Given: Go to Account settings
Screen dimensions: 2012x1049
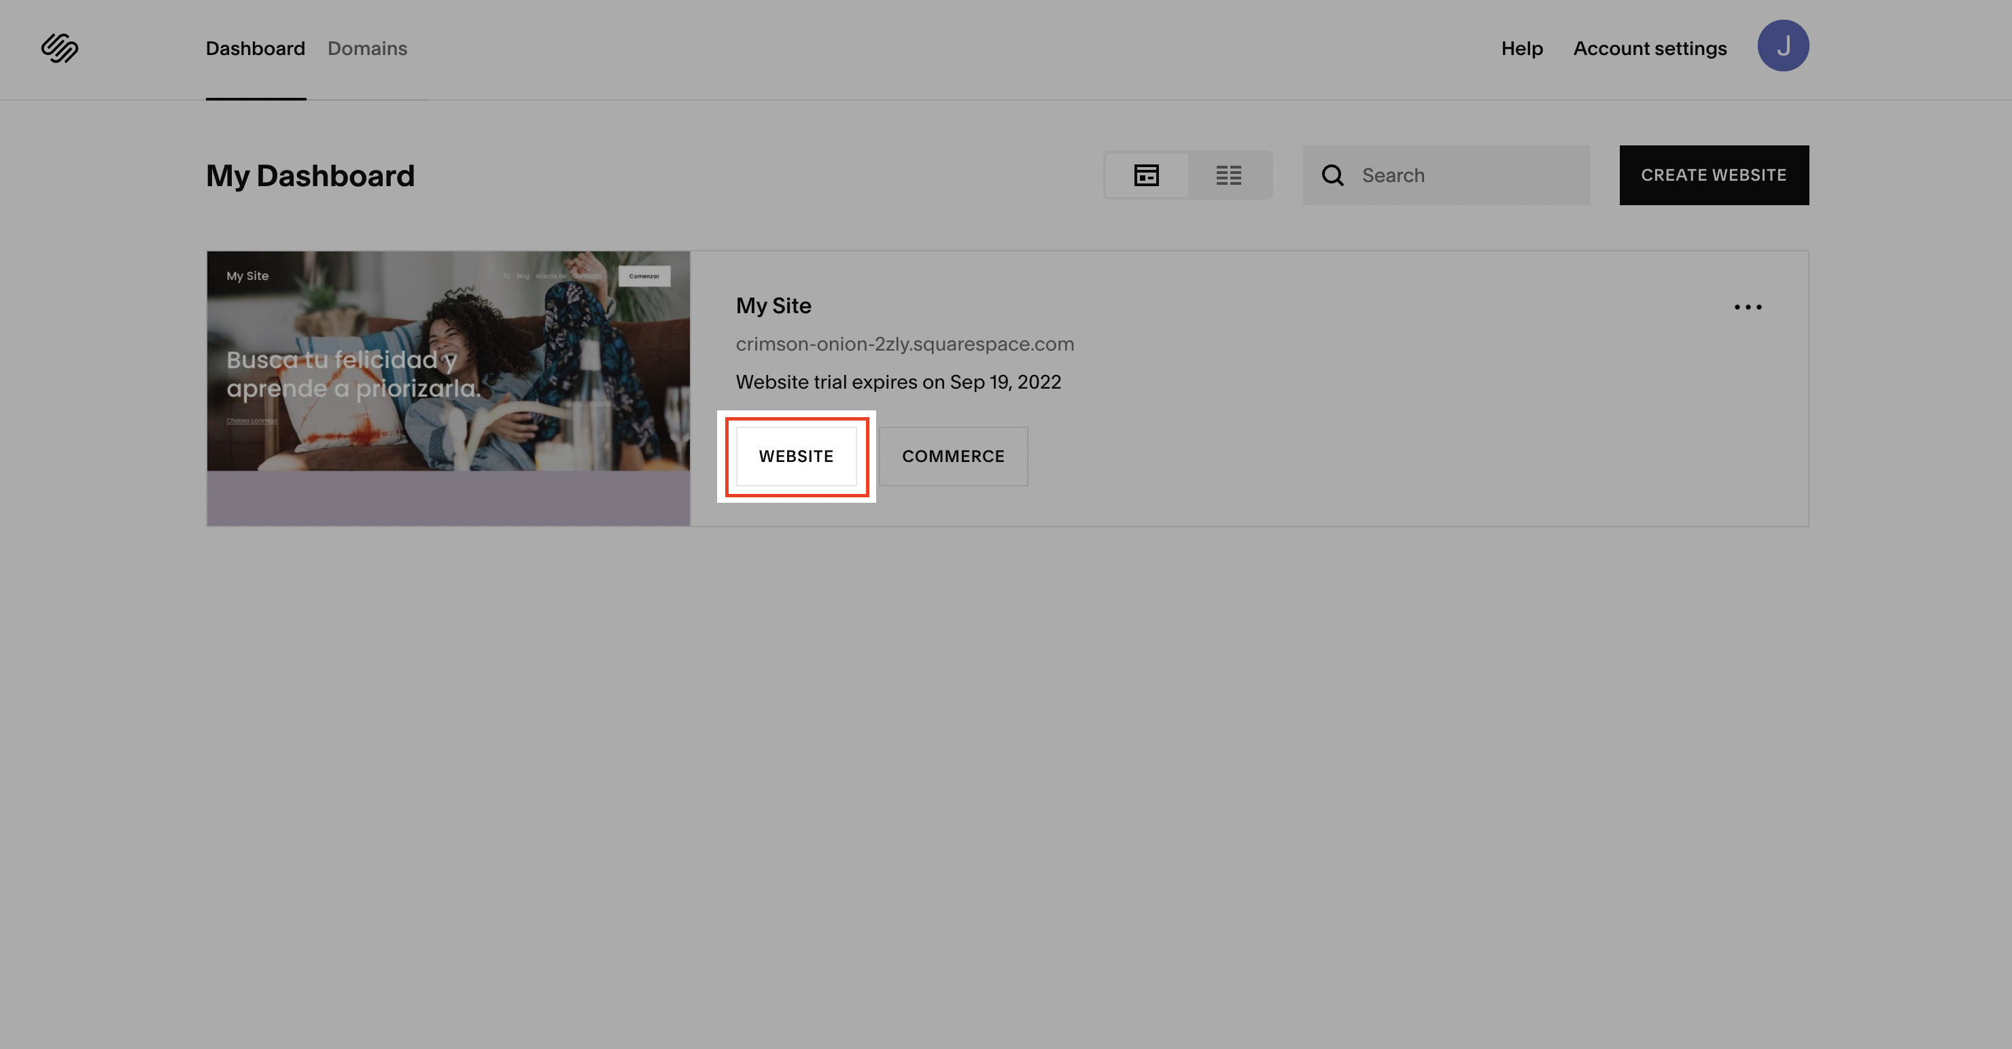Looking at the screenshot, I should [x=1650, y=48].
